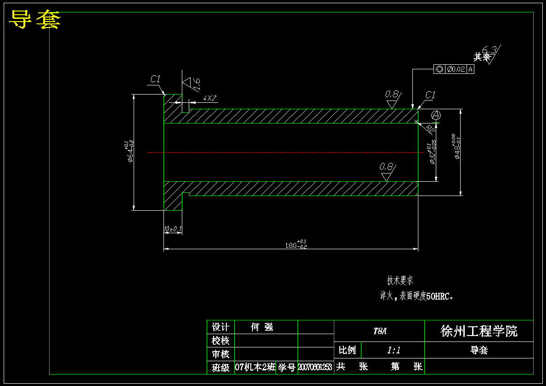Select the 班级 label cell
This screenshot has height=386, width=546.
click(x=221, y=368)
